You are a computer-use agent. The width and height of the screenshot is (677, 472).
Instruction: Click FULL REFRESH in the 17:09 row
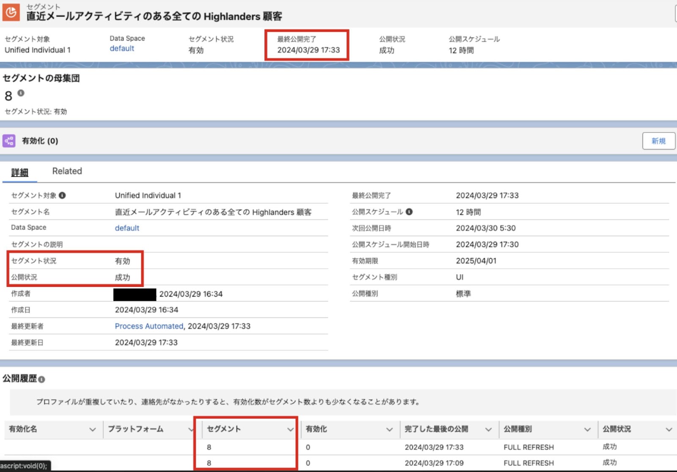[x=528, y=463]
